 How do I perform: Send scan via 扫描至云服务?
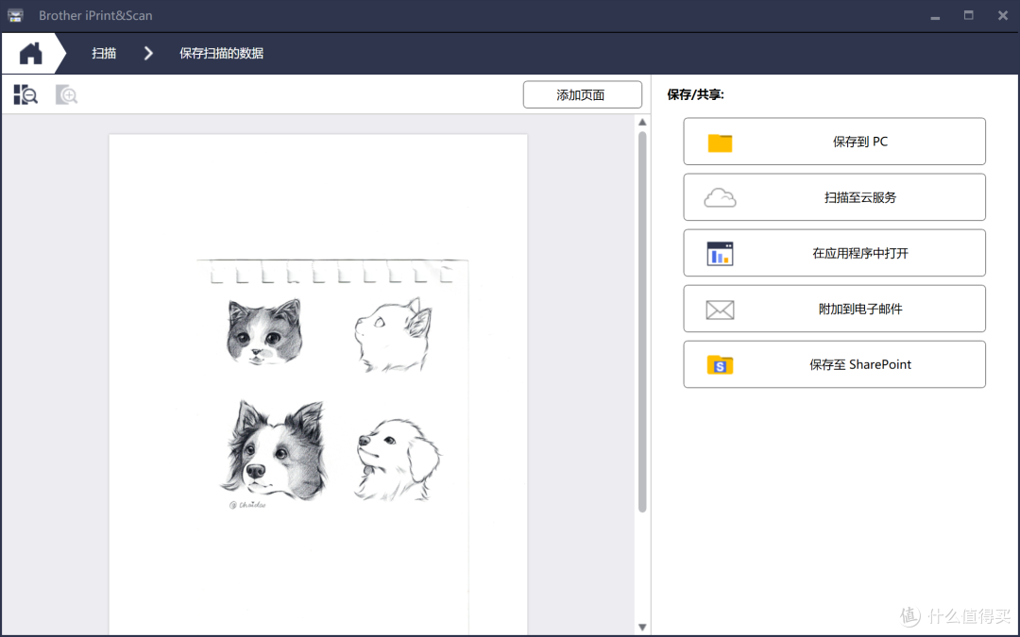pyautogui.click(x=835, y=197)
